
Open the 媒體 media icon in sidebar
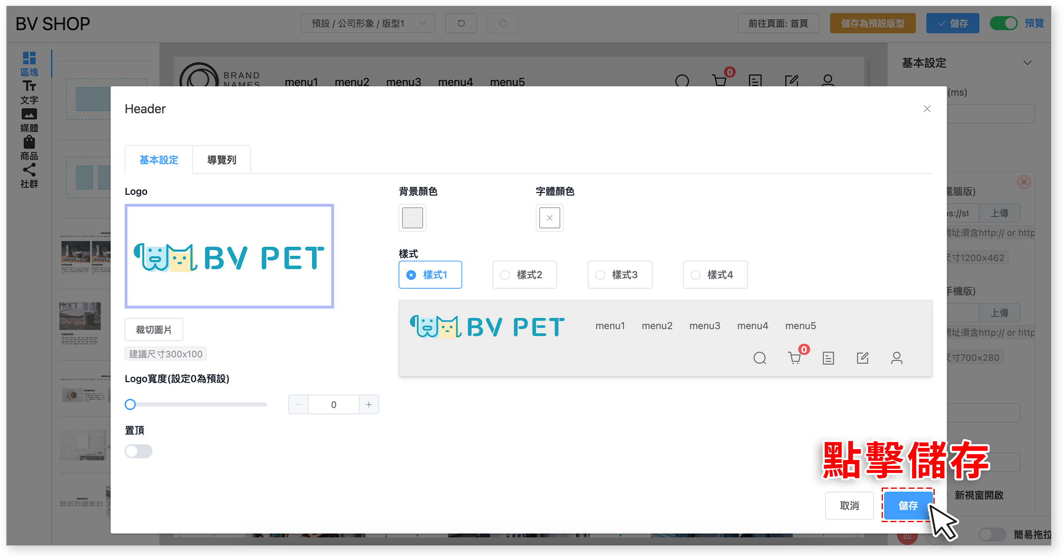click(x=29, y=120)
